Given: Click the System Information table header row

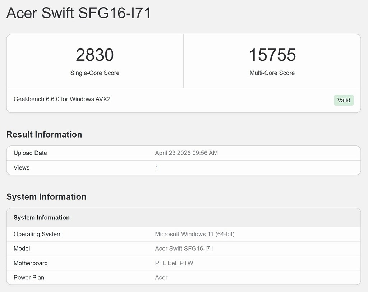Looking at the screenshot, I should (x=184, y=218).
